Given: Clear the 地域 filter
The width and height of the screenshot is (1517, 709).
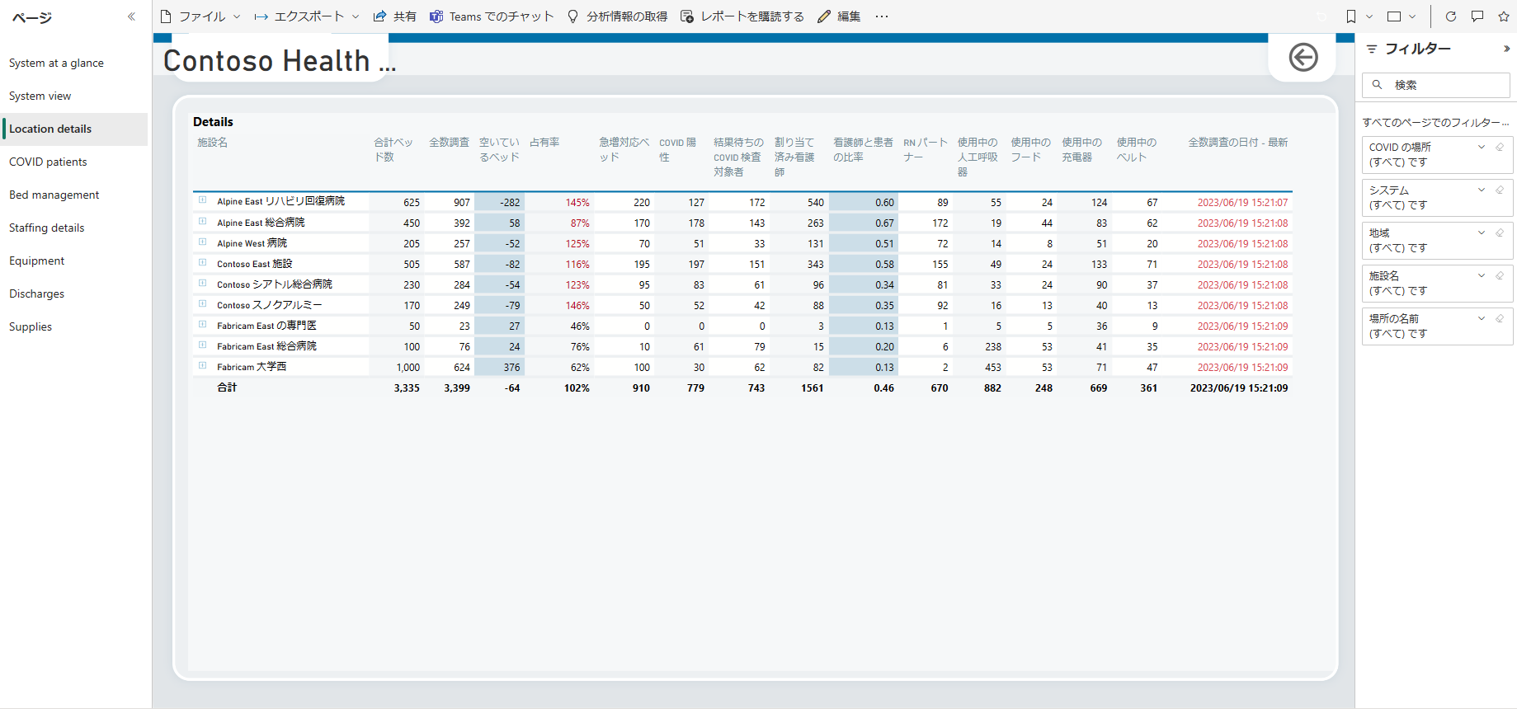Looking at the screenshot, I should point(1500,232).
